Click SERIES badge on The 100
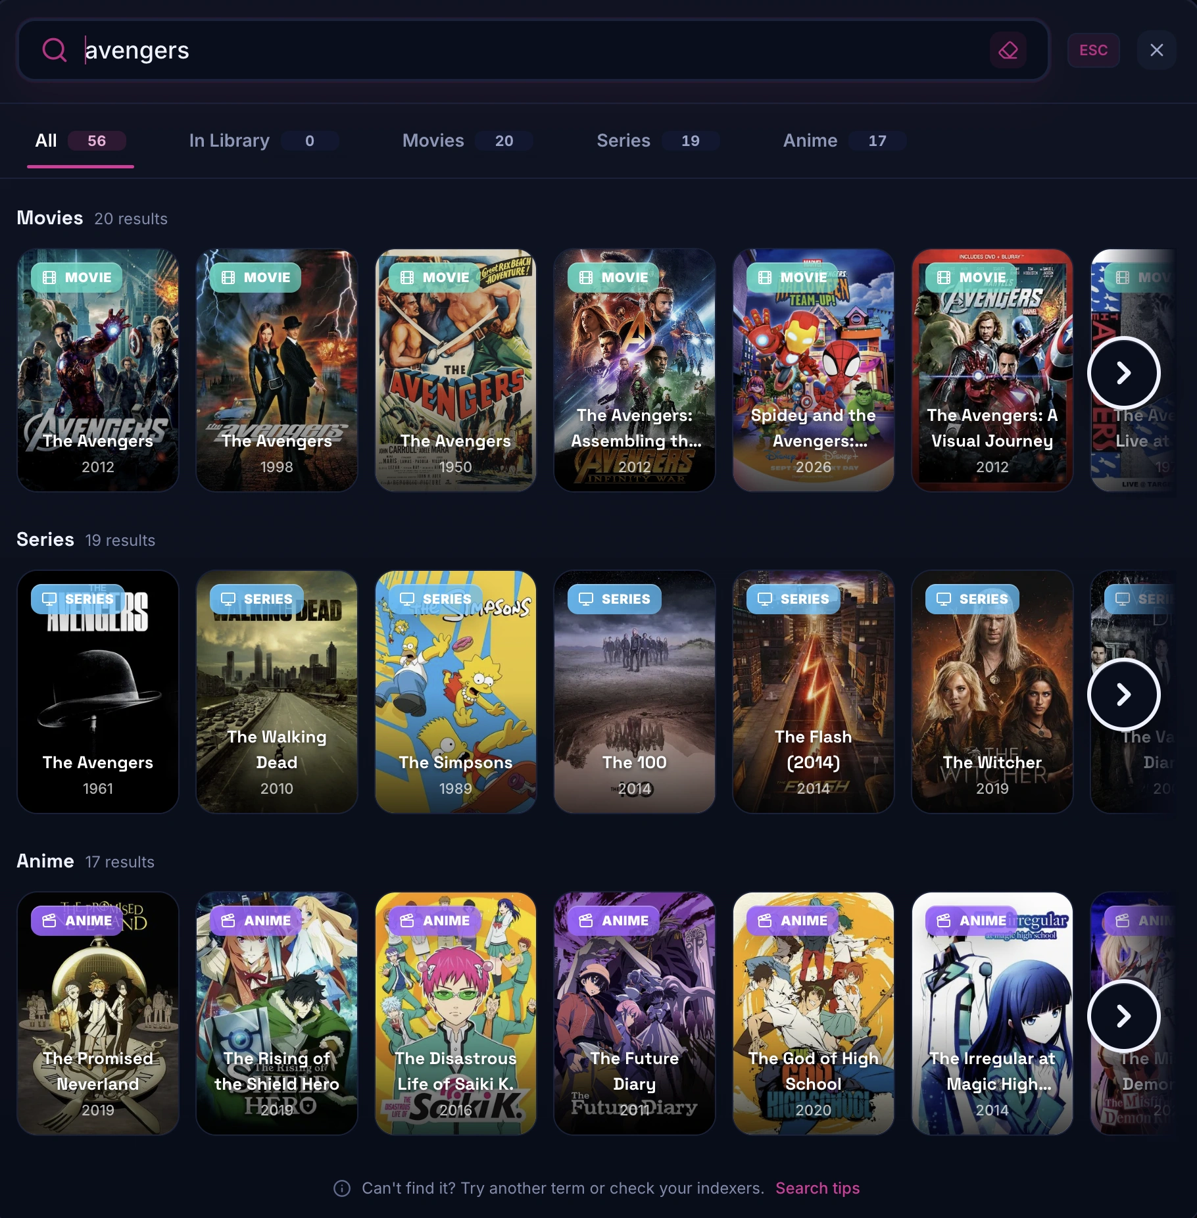 [614, 599]
